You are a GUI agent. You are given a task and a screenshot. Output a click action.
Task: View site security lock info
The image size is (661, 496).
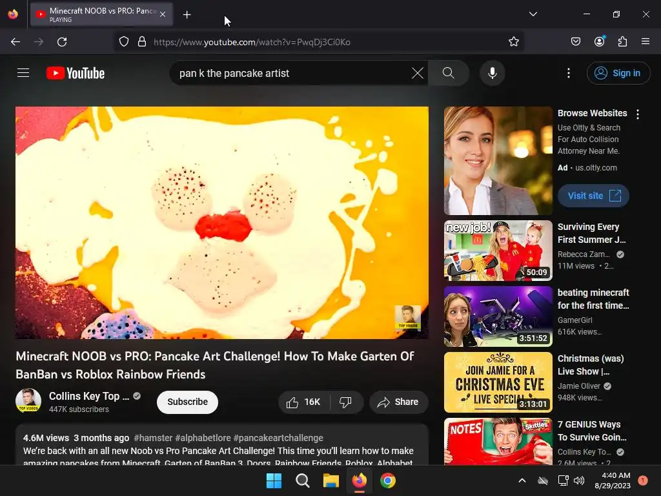click(142, 42)
